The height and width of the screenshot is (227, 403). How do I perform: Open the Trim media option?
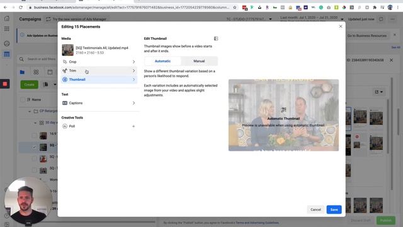click(99, 71)
